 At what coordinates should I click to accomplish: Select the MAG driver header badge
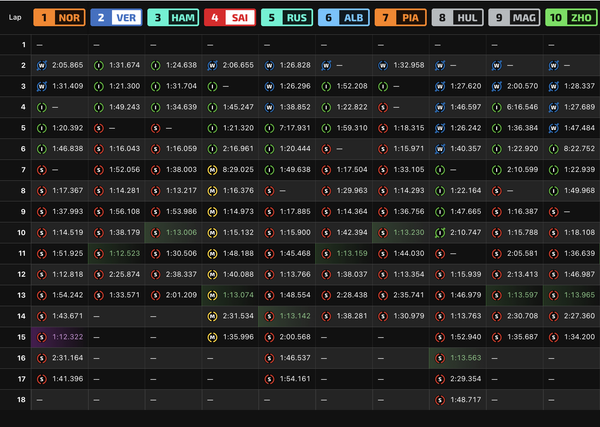(514, 18)
